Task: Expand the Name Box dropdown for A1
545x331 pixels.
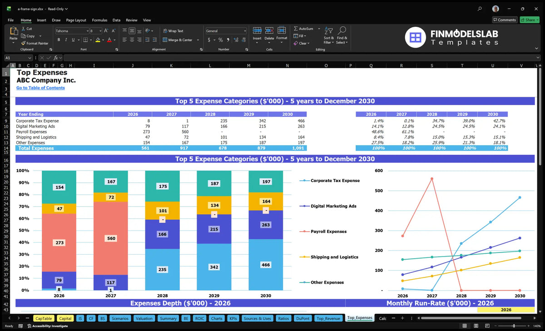Action: 30,58
